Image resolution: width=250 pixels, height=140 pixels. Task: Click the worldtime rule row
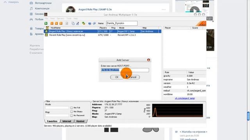185,94
